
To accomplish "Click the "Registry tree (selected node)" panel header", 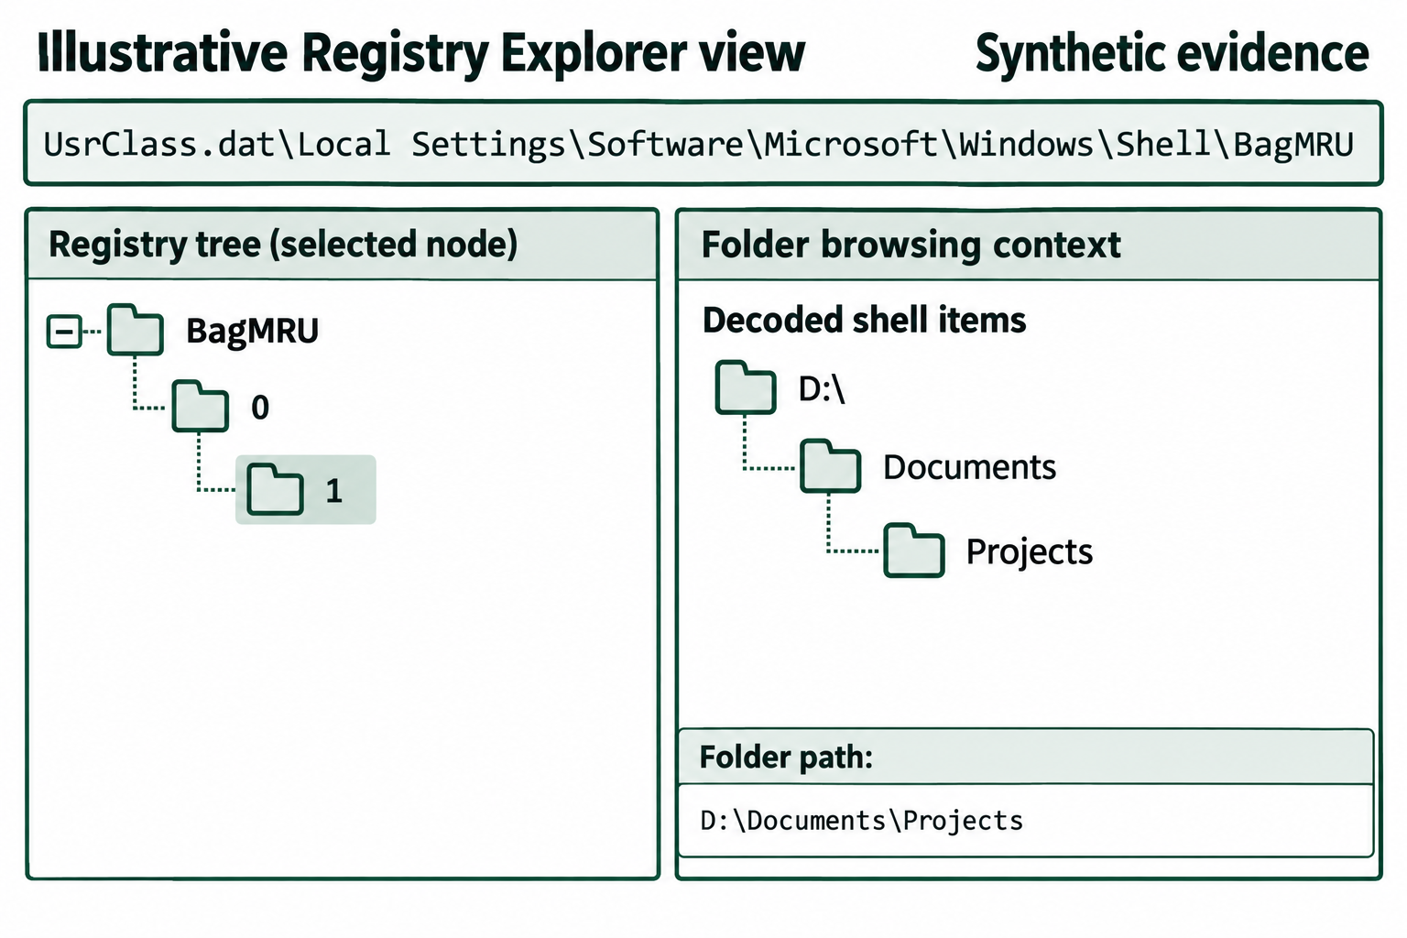I will click(343, 245).
